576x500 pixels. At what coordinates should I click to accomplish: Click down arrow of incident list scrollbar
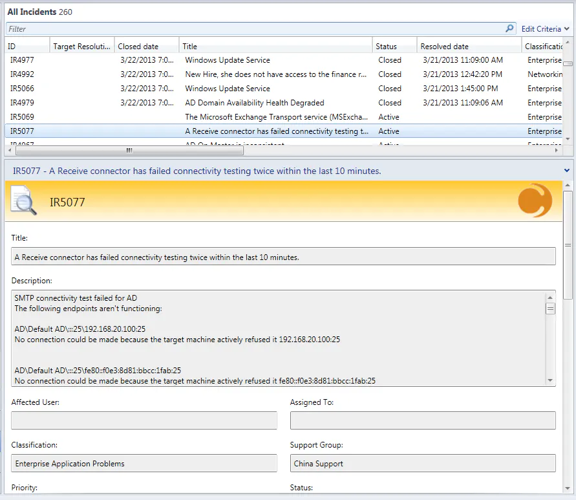(568, 139)
